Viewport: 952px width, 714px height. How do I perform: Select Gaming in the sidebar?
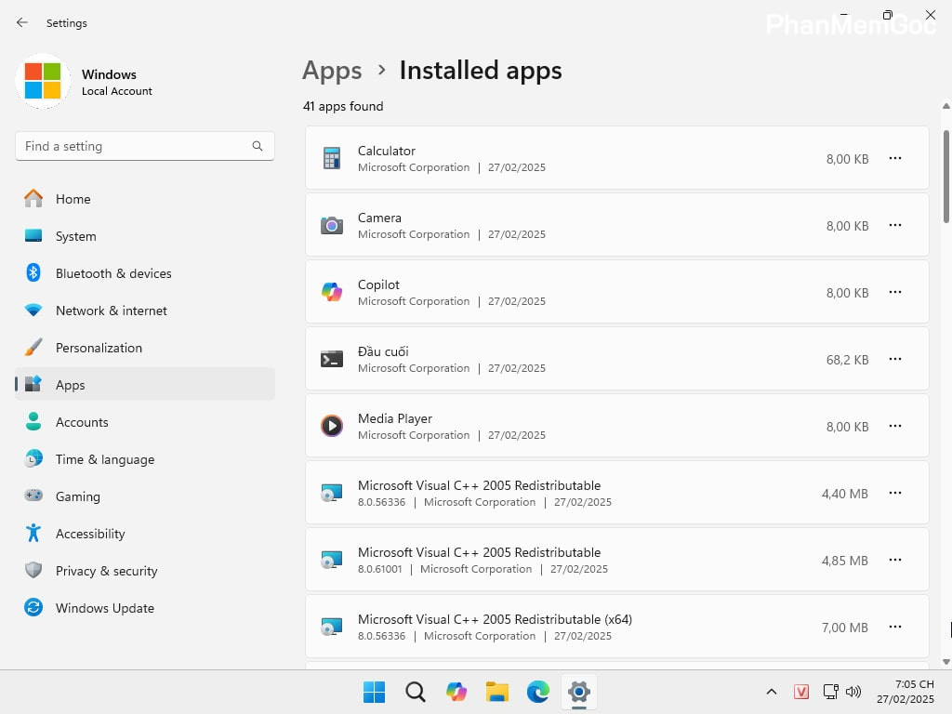click(x=77, y=496)
